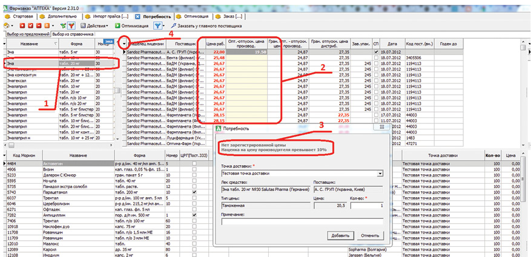The height and width of the screenshot is (257, 531).
Task: Click the Примечание text field in dialog
Action: pos(302,221)
